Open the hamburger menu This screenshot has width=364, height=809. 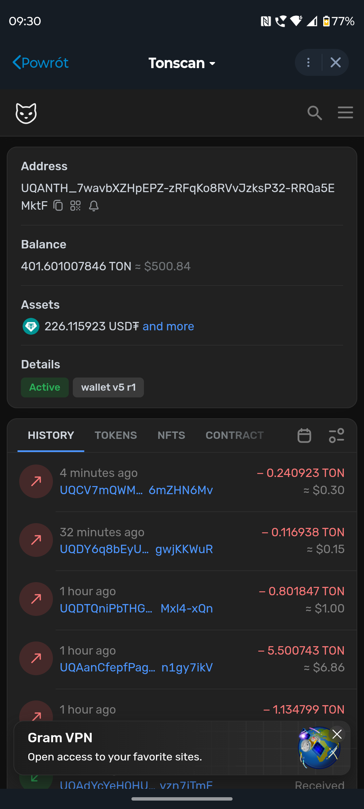tap(345, 113)
